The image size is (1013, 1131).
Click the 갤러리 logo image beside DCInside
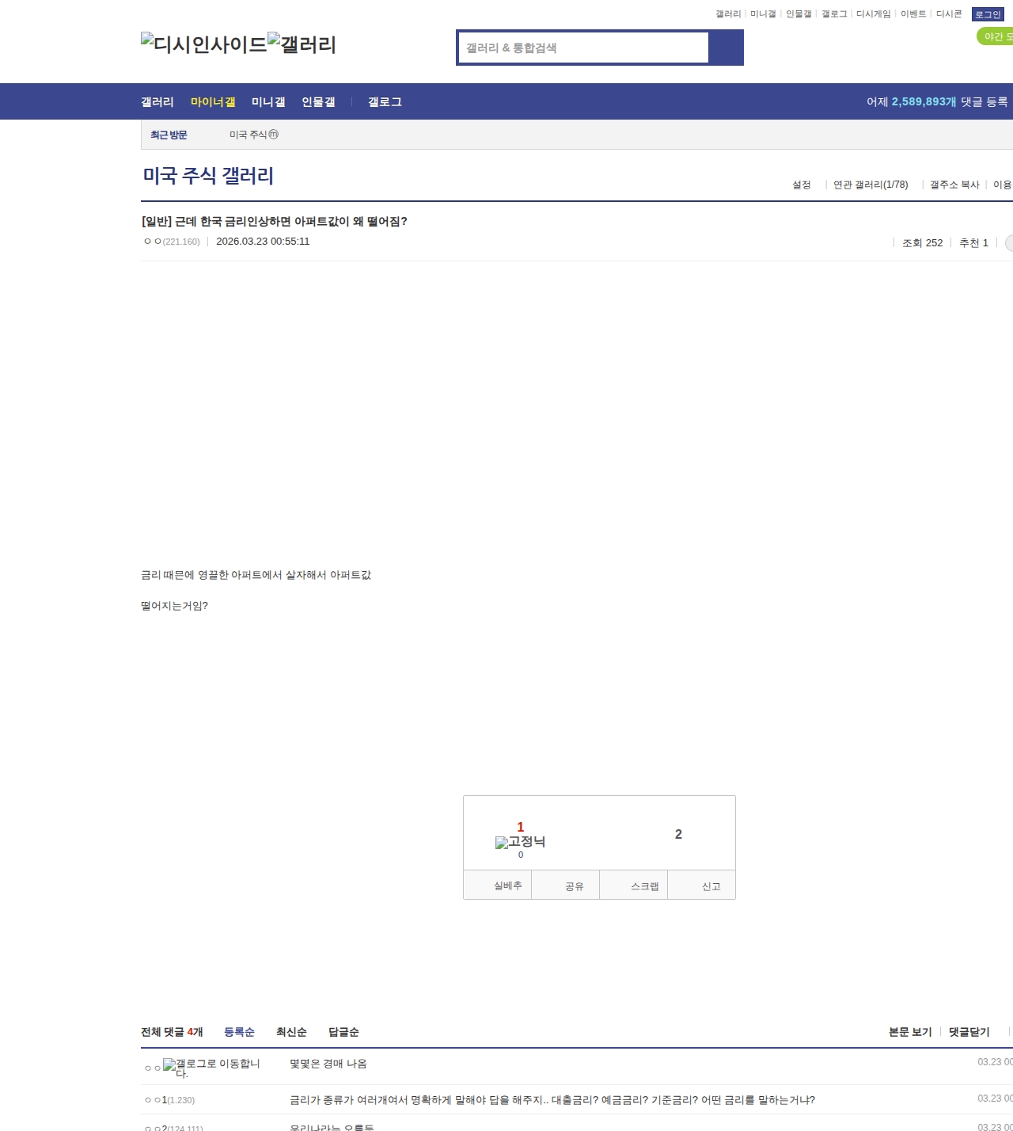tap(302, 44)
